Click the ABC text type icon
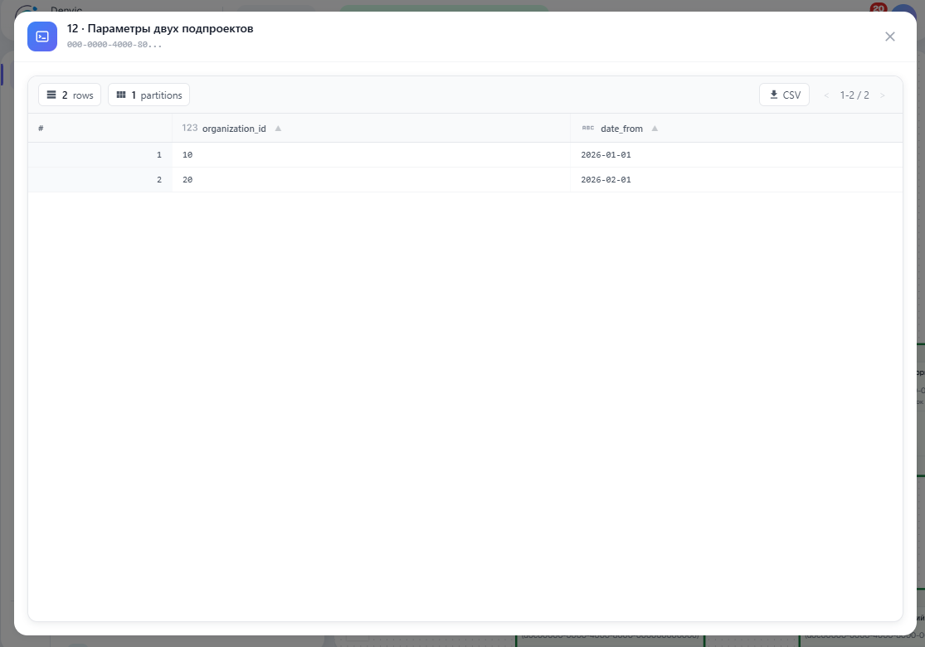The height and width of the screenshot is (647, 925). pos(588,128)
